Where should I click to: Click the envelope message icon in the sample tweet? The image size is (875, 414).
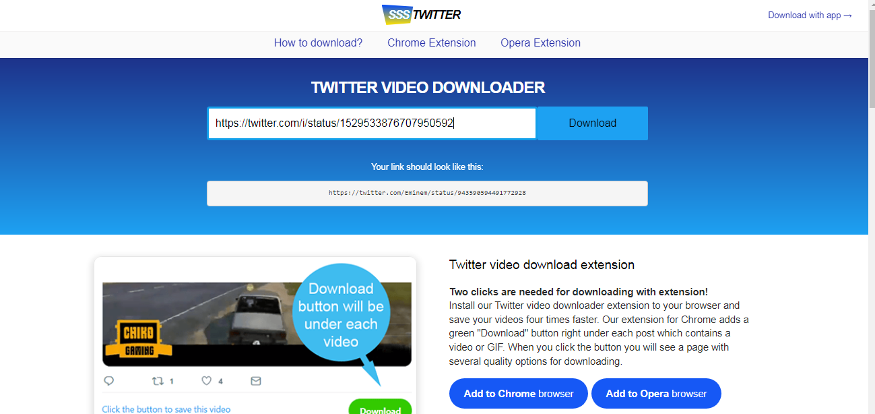click(x=256, y=381)
